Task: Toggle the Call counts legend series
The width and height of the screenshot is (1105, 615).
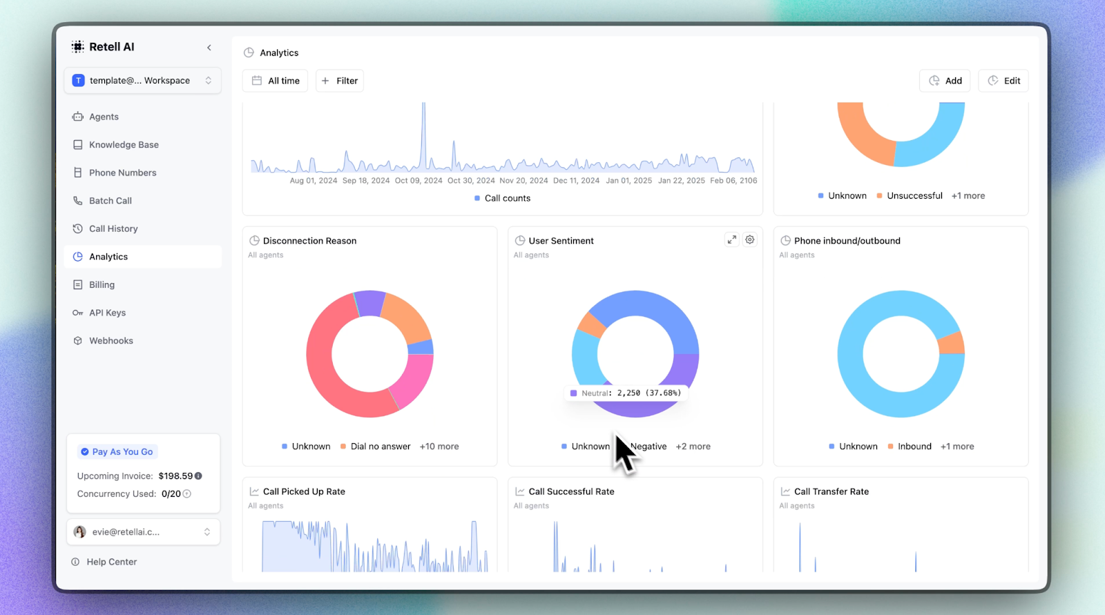Action: pyautogui.click(x=502, y=198)
